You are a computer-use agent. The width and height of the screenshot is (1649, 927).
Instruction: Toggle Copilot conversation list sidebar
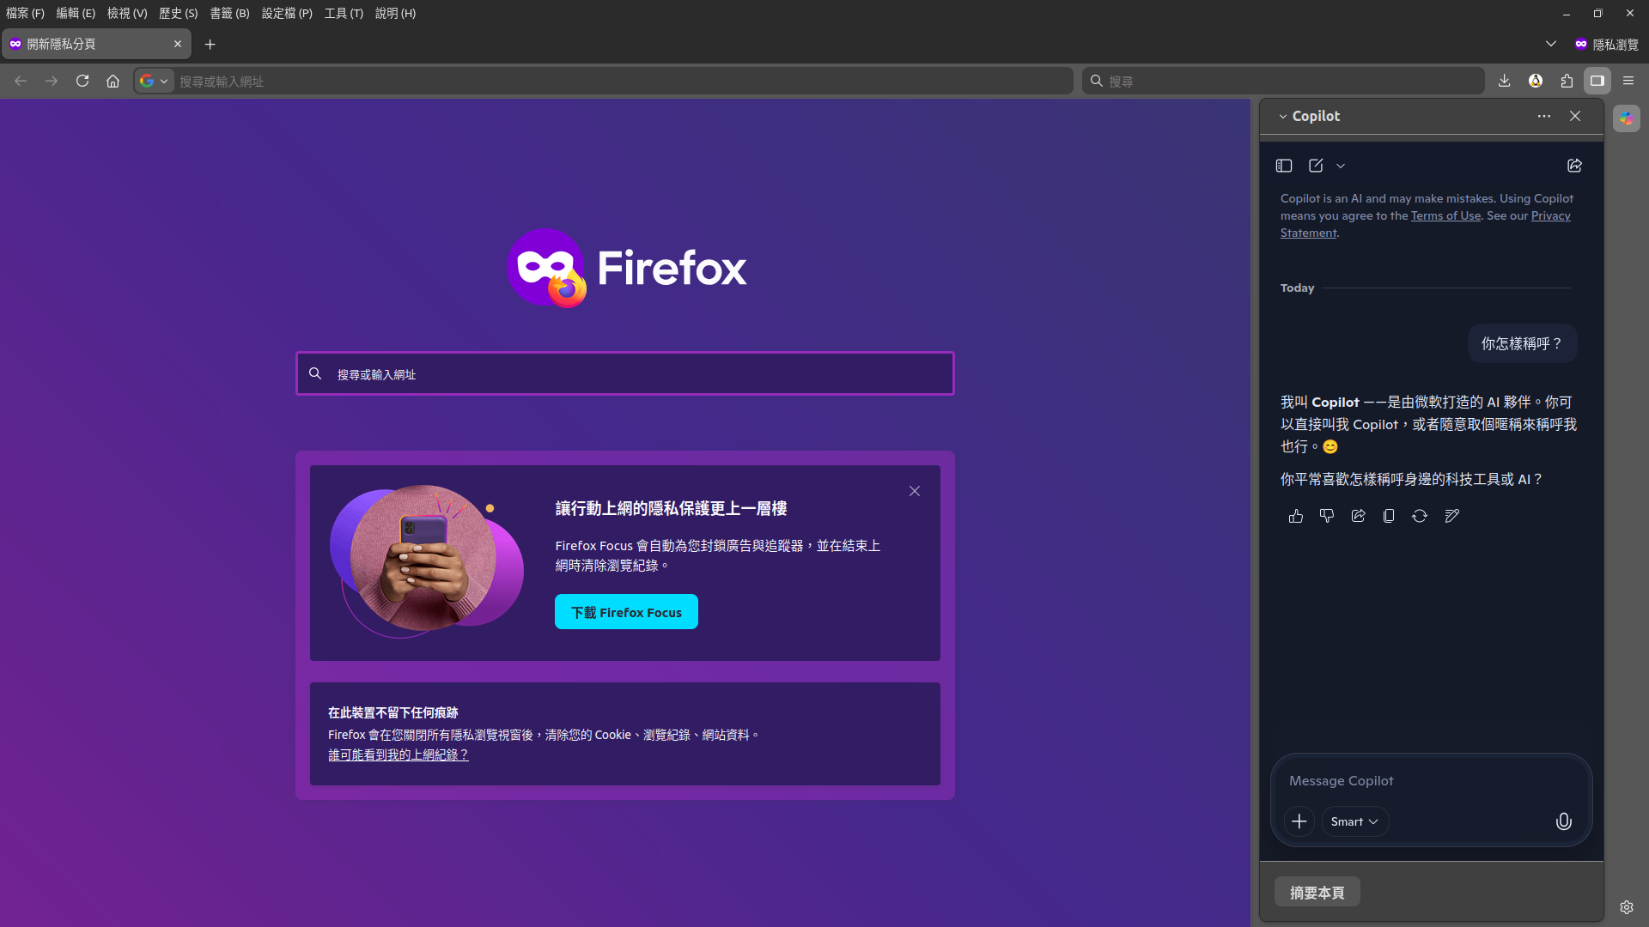(1284, 166)
